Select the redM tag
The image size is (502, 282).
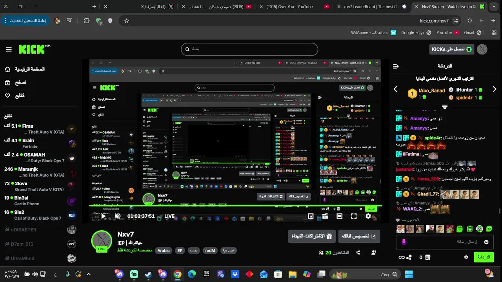point(210,251)
